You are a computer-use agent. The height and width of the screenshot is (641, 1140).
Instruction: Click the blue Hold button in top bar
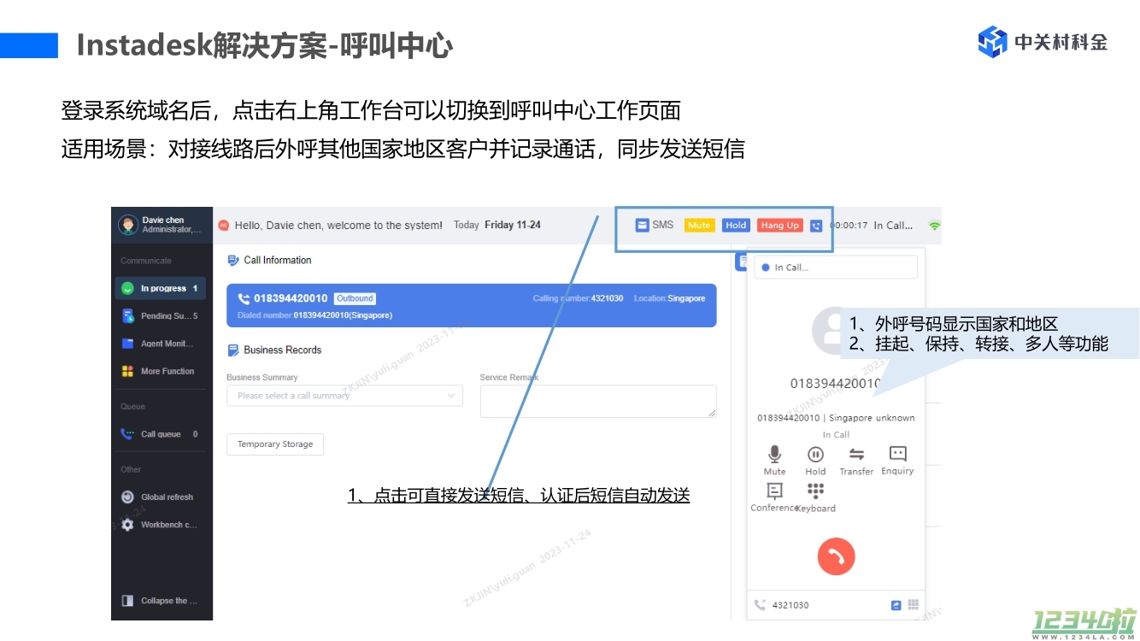736,226
